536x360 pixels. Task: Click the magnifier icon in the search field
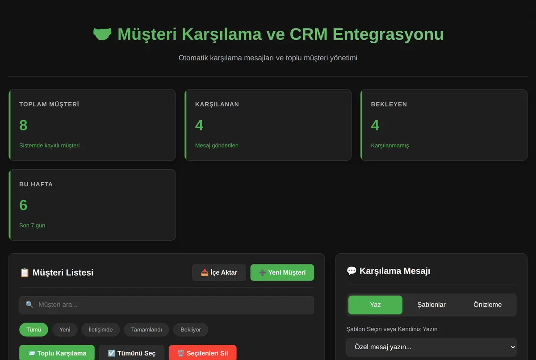[29, 305]
